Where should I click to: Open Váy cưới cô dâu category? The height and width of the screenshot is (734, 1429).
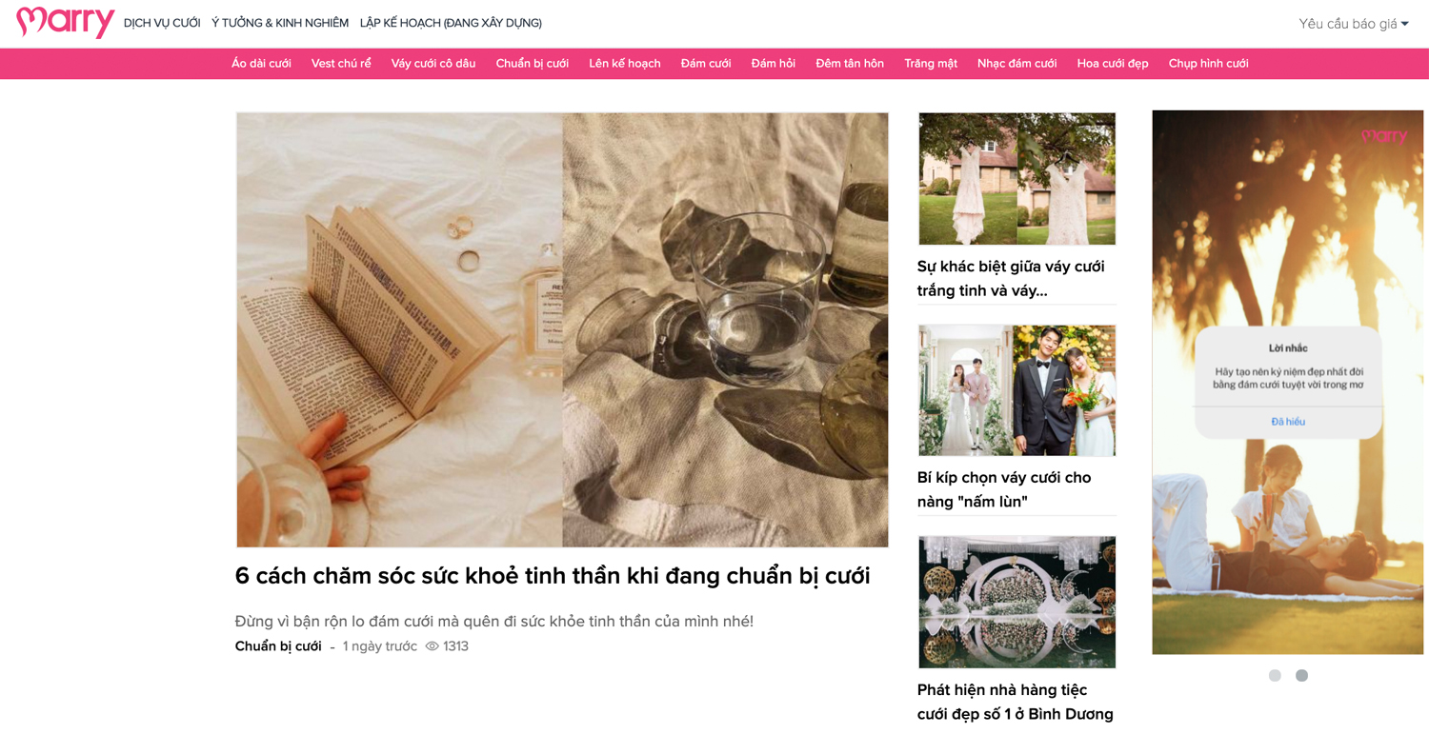point(433,64)
